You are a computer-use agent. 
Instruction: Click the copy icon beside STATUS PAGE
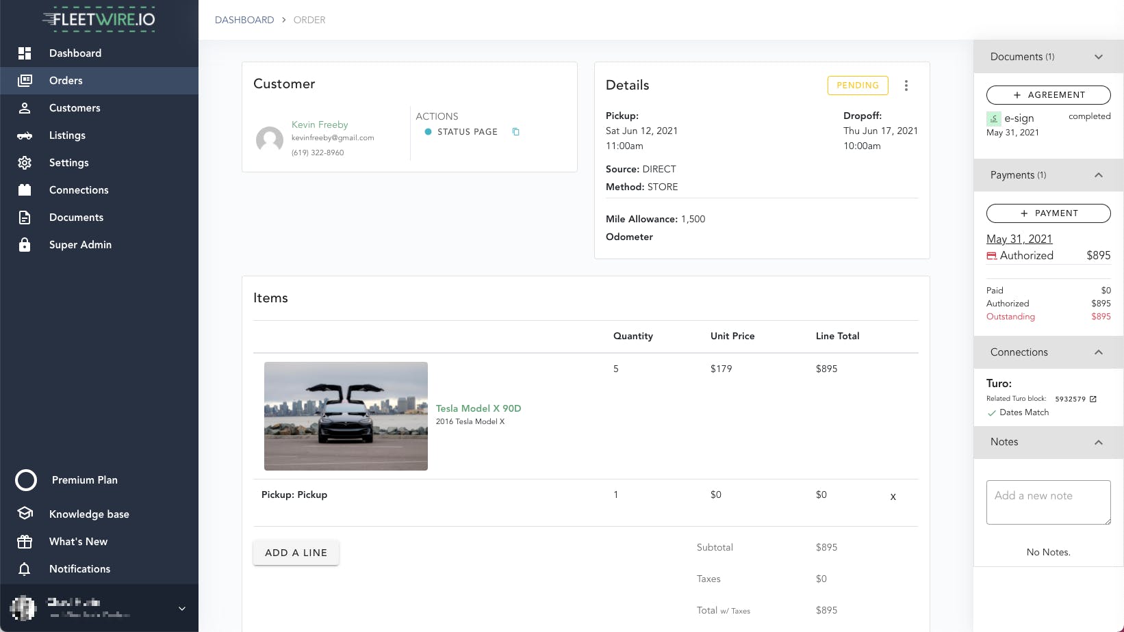pos(515,131)
